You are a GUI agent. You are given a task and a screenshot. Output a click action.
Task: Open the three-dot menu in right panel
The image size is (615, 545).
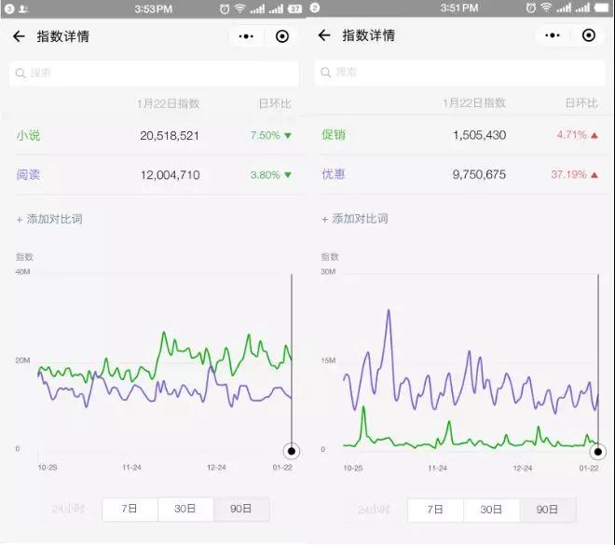552,35
